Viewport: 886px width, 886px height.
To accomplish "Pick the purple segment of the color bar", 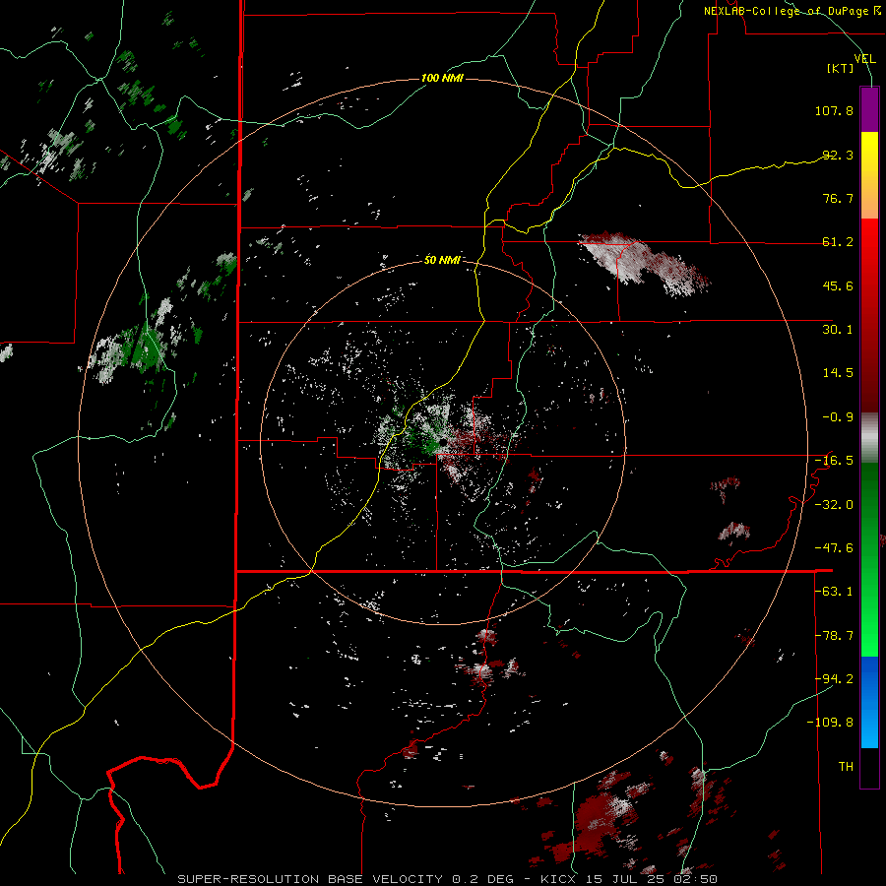I will (x=869, y=109).
